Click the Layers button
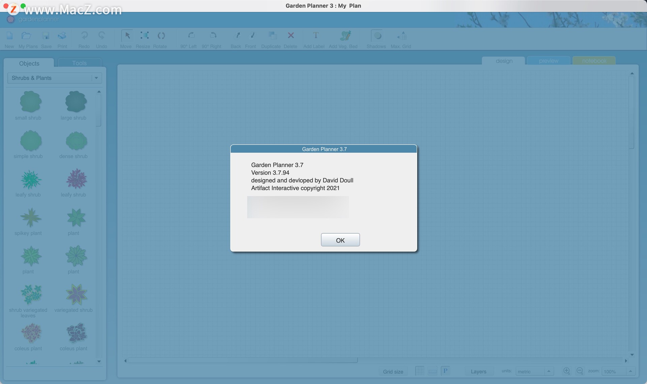Viewport: 647px width, 384px height. (479, 372)
